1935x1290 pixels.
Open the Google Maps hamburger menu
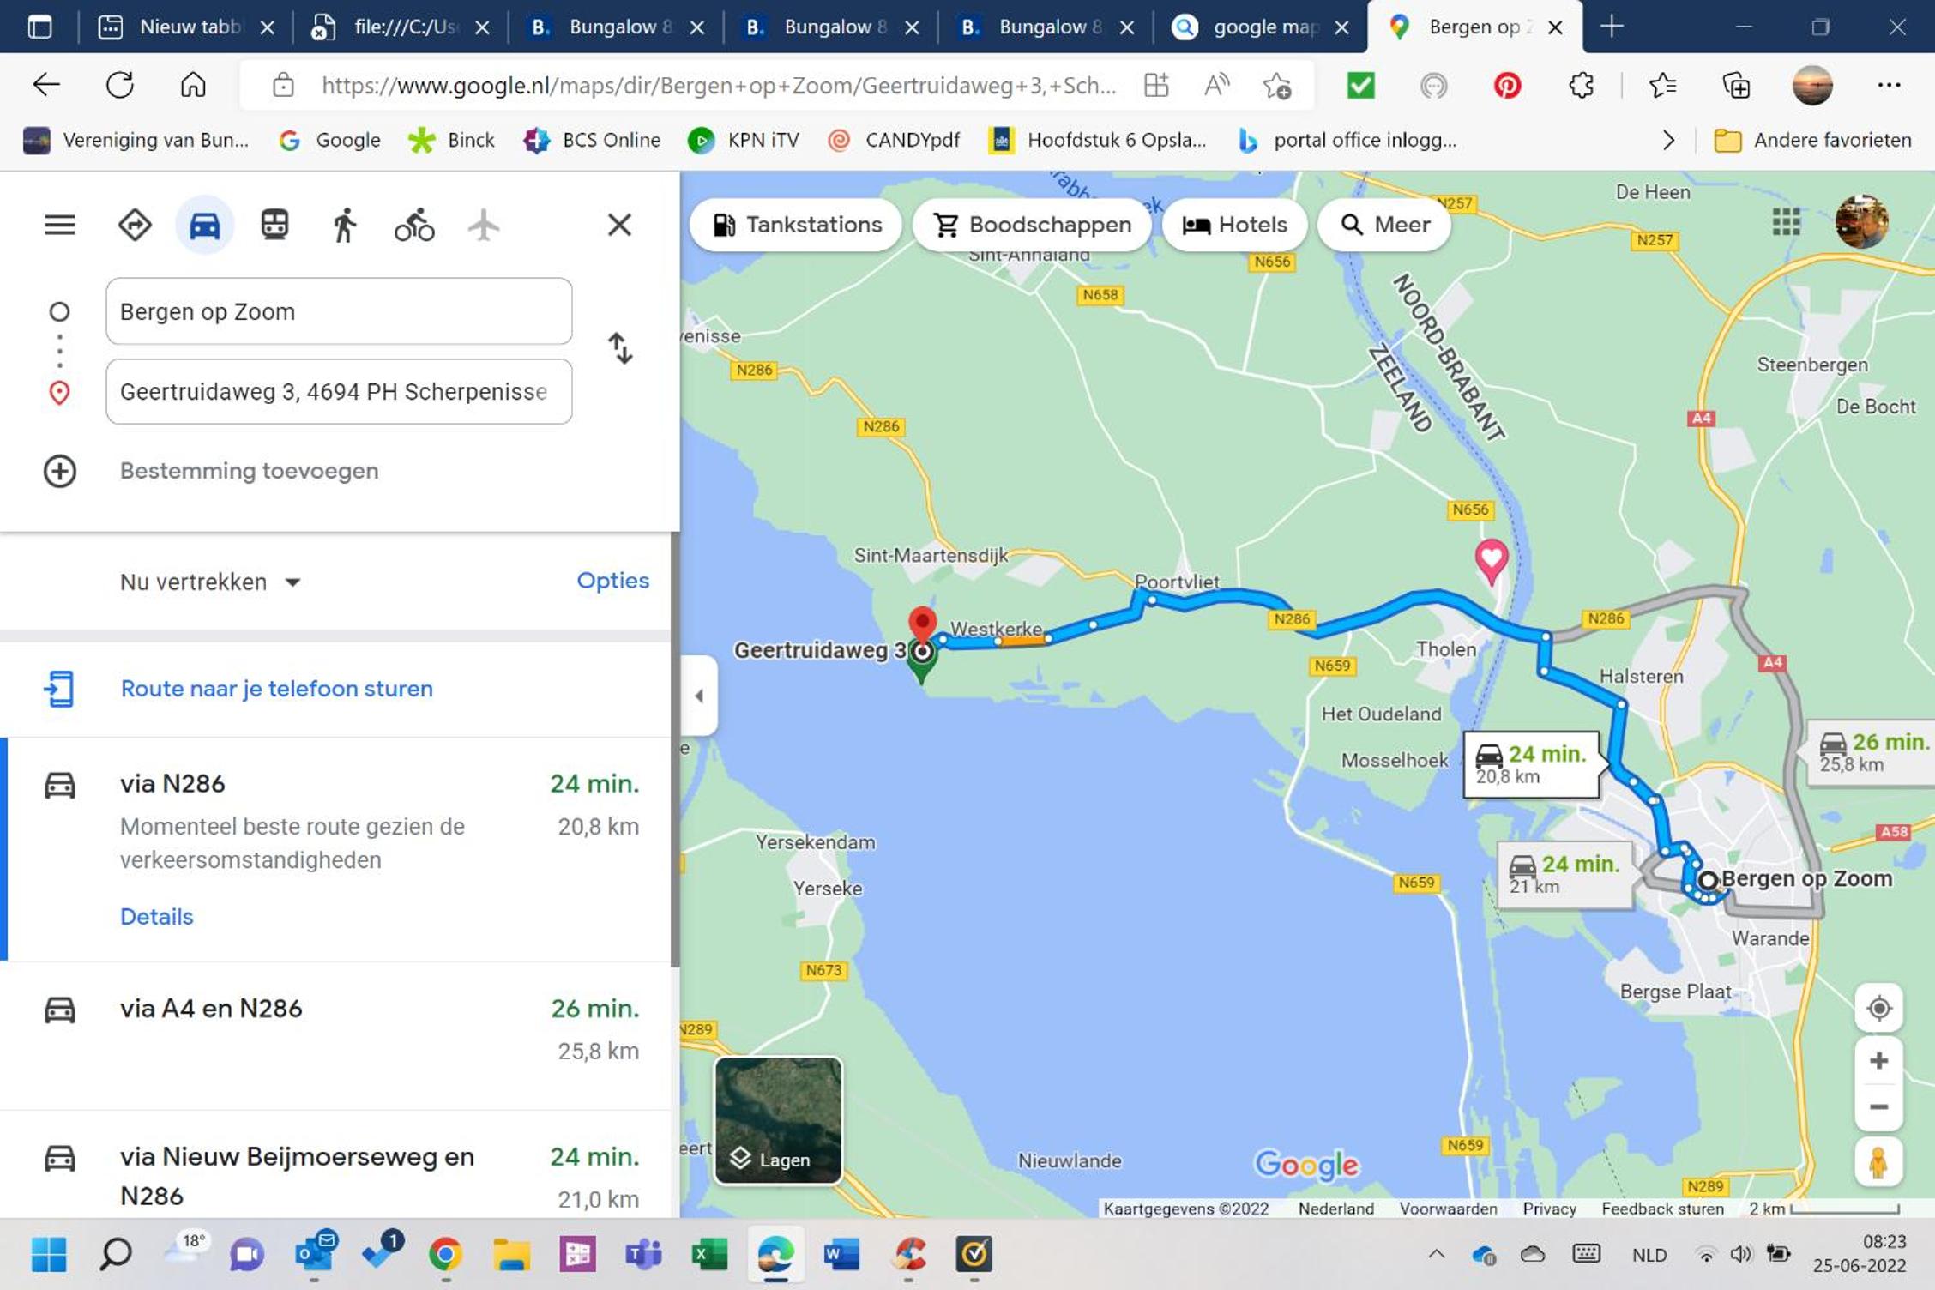[60, 225]
